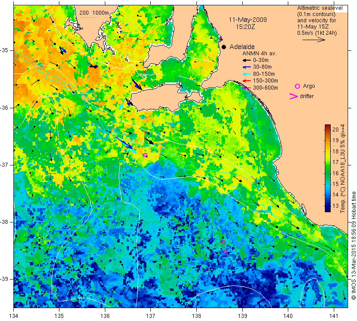Click the '11-May-2009' date text
Screen dimensions: 357x321
tap(248, 20)
